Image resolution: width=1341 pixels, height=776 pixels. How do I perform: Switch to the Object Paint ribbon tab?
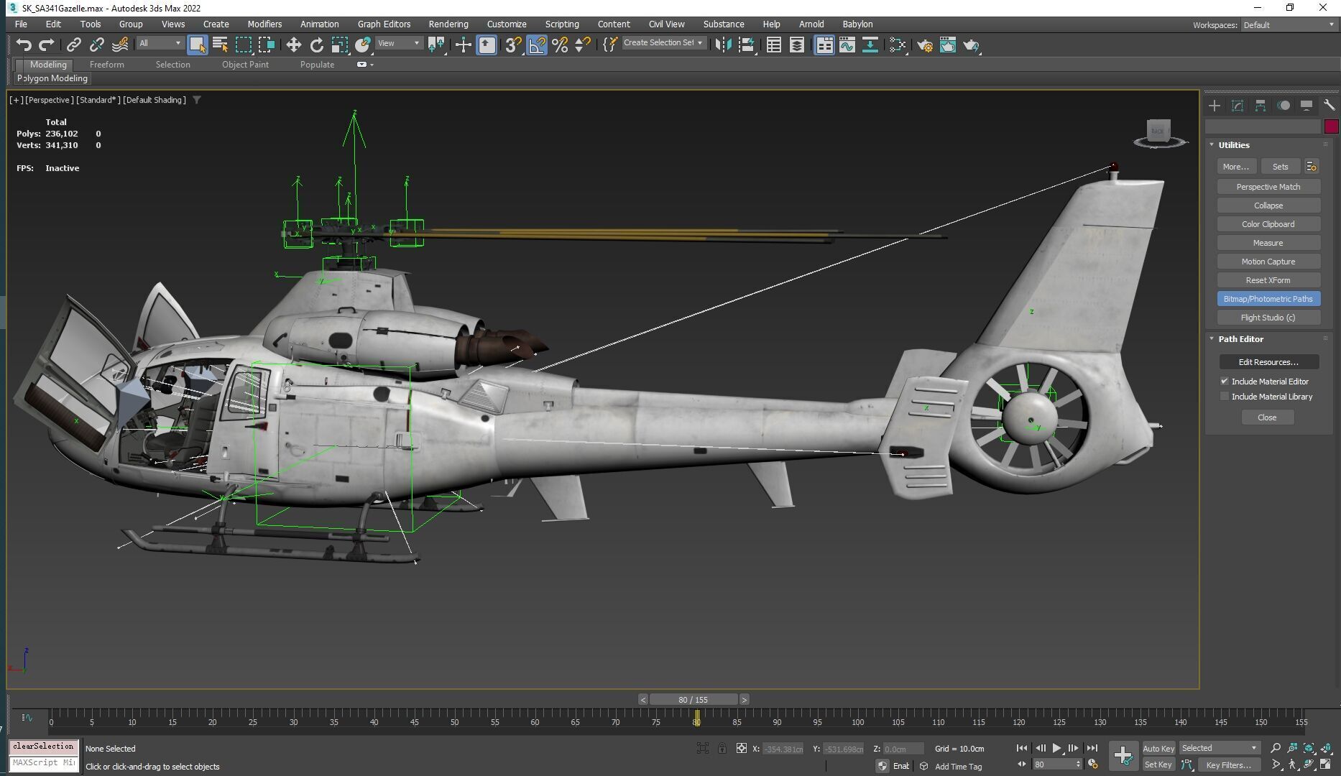[245, 65]
